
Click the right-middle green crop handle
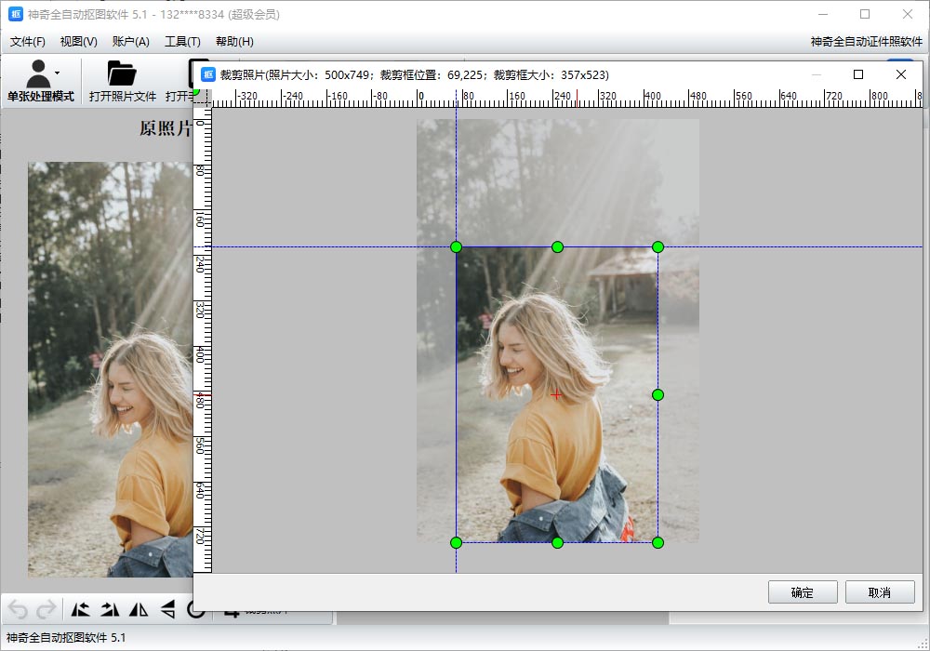click(658, 394)
